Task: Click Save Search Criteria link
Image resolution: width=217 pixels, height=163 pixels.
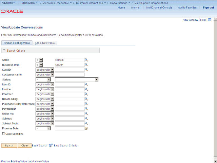Action: 65,145
